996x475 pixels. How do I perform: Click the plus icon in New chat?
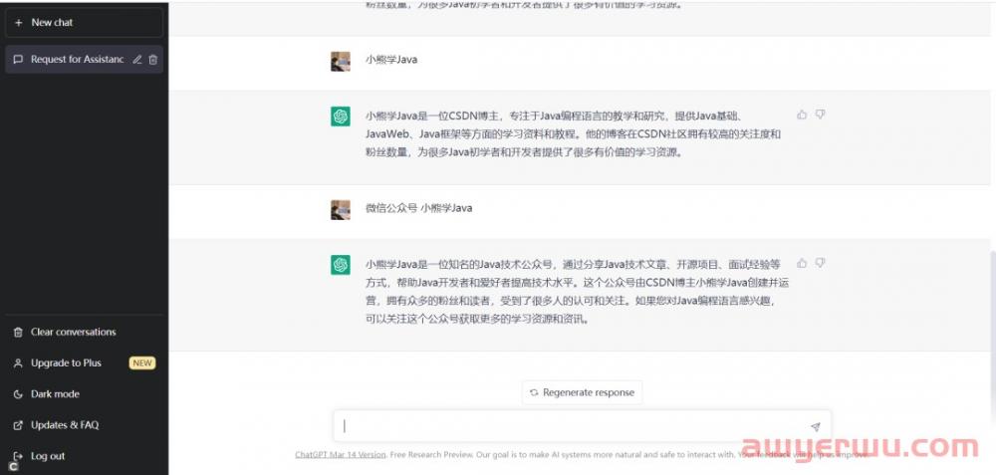(x=18, y=22)
